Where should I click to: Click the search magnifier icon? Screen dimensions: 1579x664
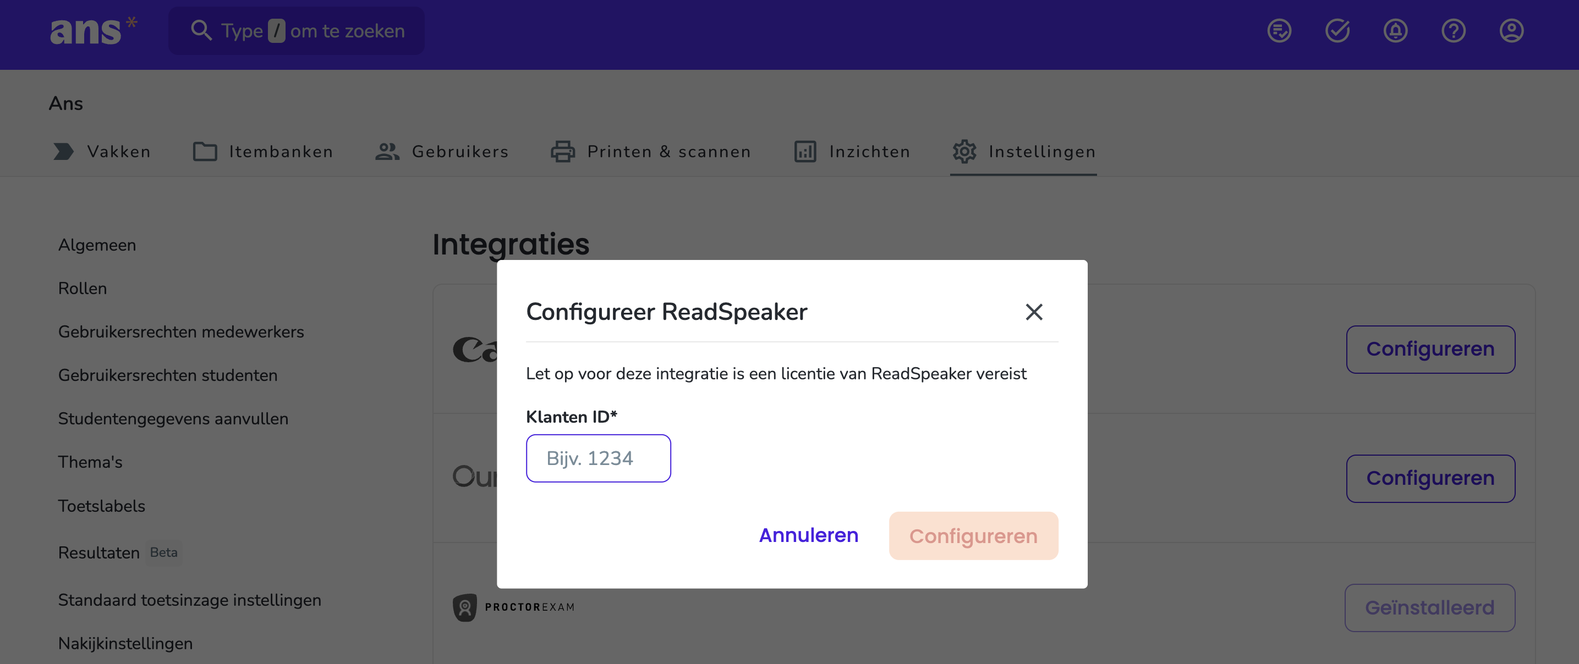(x=201, y=30)
